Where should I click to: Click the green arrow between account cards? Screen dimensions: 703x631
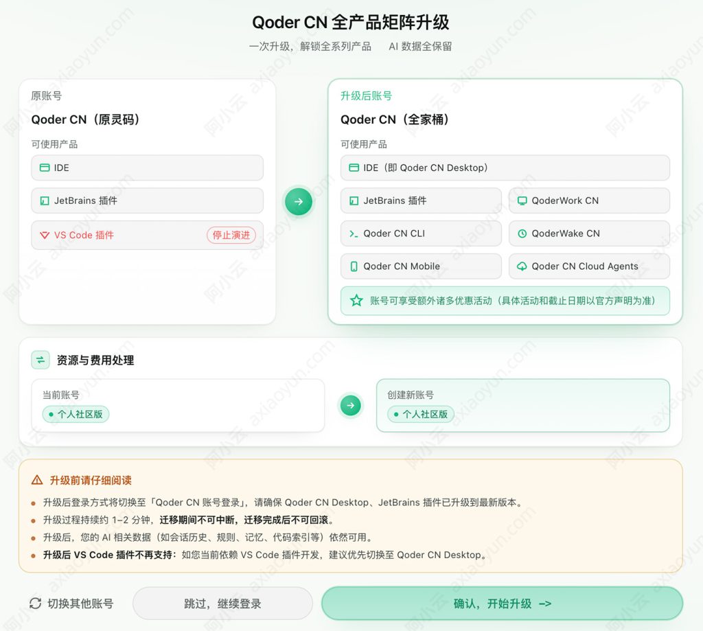click(299, 201)
